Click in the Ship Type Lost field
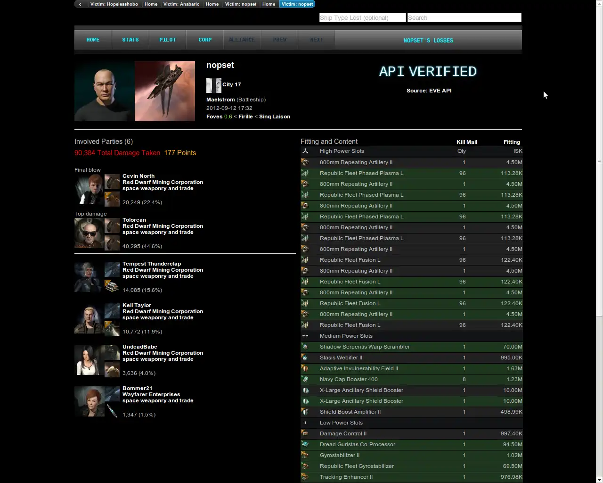 tap(362, 18)
